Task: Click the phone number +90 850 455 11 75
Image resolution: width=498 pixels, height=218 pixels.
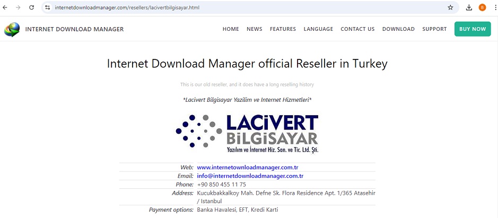Action: [x=221, y=184]
